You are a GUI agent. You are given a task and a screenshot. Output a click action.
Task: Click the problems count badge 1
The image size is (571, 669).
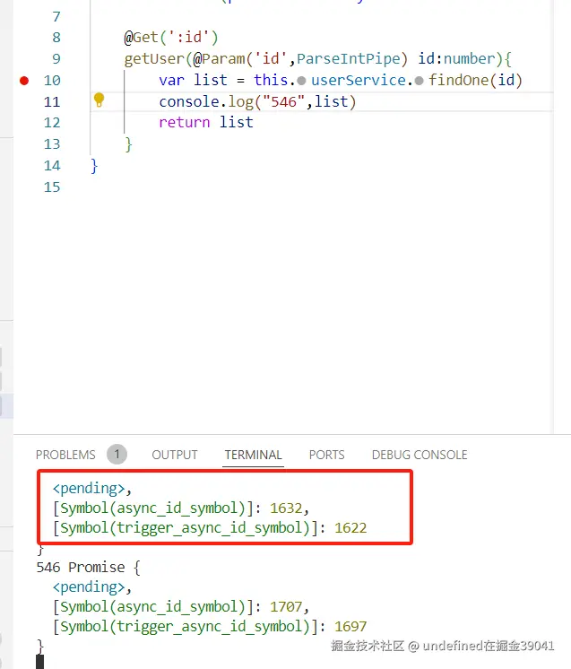pos(117,455)
